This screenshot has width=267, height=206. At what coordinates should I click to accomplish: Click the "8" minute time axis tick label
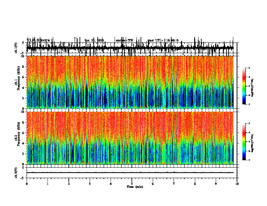click(195, 184)
